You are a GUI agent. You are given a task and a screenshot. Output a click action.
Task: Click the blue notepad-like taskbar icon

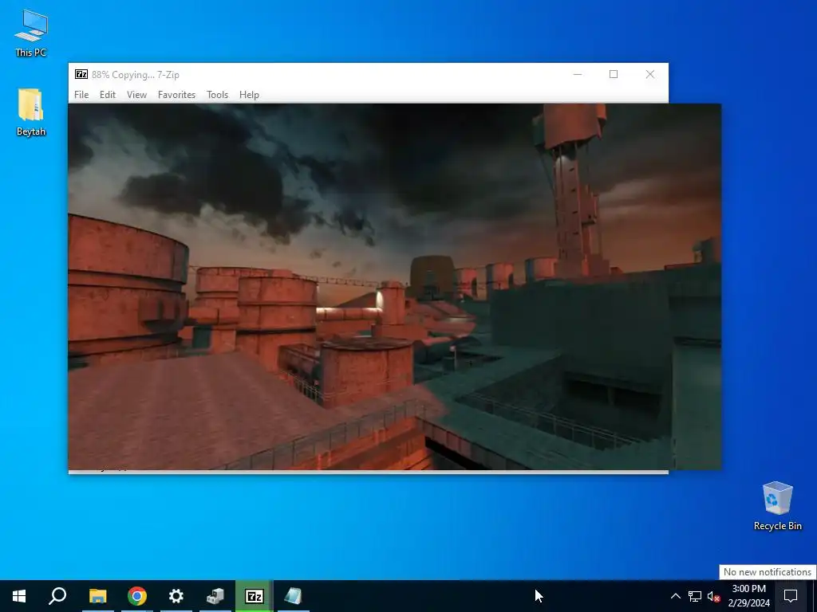click(x=294, y=596)
